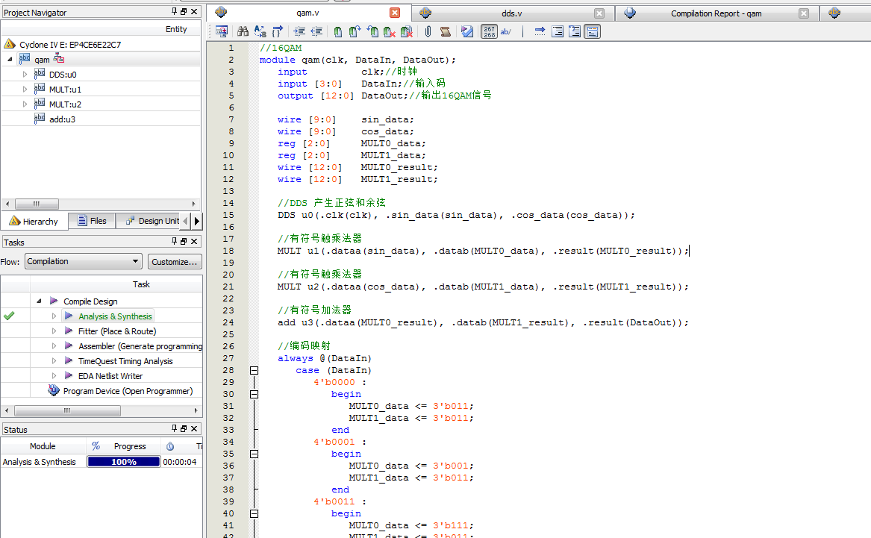Click the Customize... button
871x538 pixels.
(x=174, y=262)
